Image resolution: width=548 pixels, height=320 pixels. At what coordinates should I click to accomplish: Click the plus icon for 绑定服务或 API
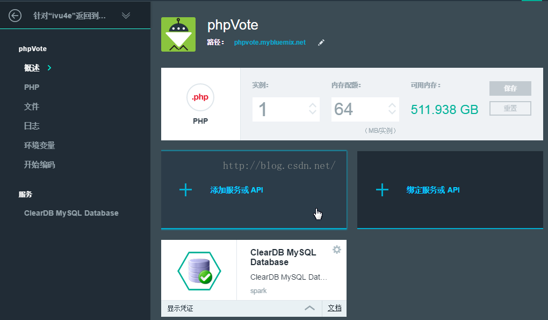(x=382, y=190)
